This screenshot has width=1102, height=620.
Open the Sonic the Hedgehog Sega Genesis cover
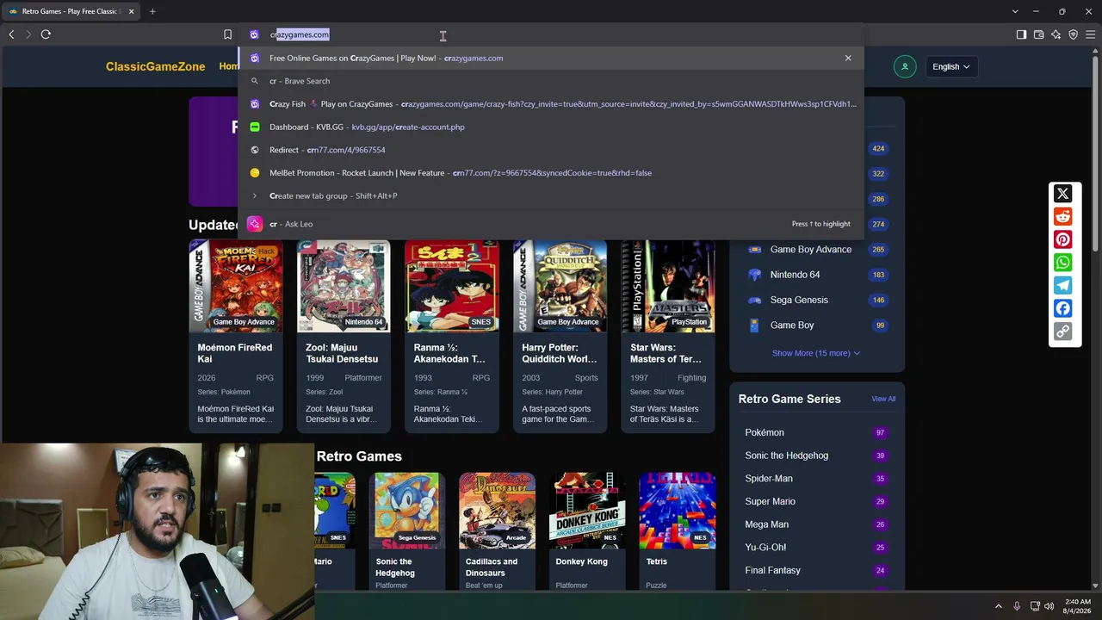[407, 511]
